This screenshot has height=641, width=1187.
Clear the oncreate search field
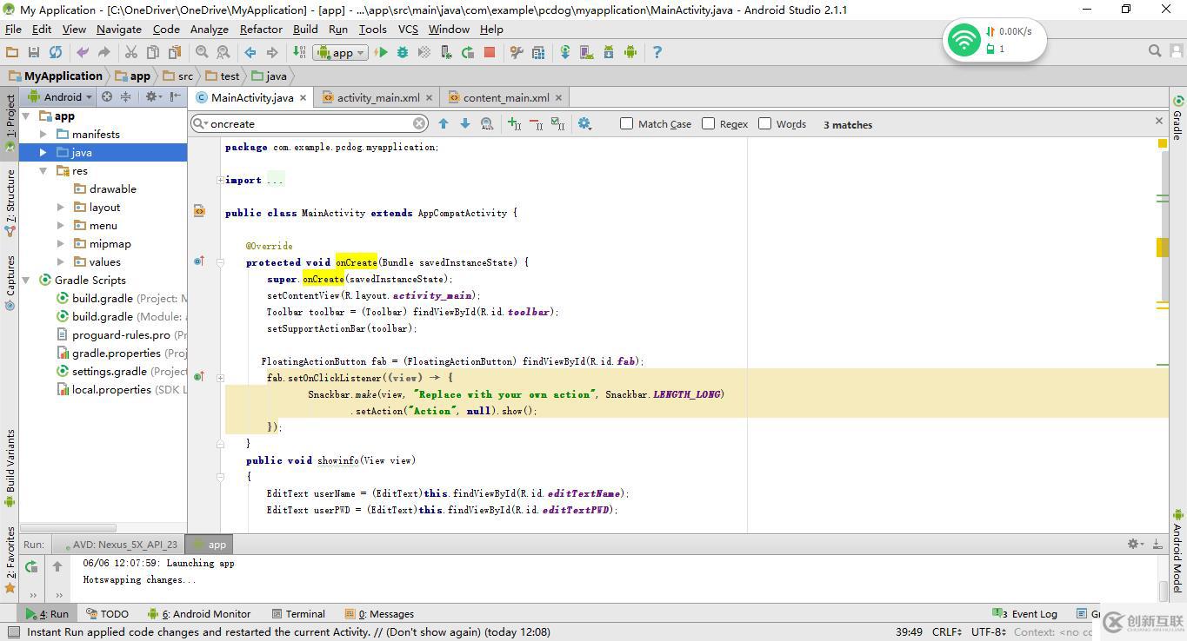coord(419,123)
